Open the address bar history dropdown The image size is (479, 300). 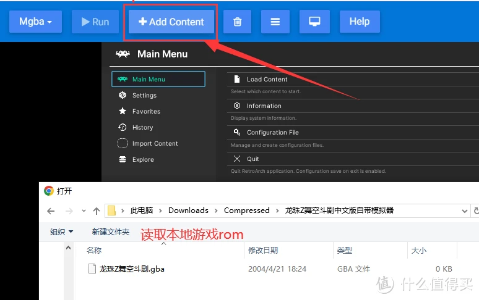click(465, 210)
